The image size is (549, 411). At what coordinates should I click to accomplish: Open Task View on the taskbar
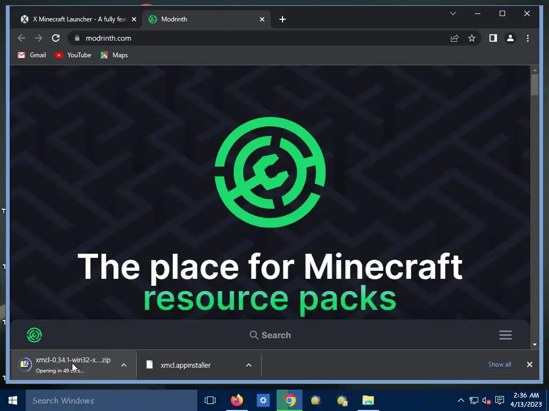pyautogui.click(x=210, y=400)
